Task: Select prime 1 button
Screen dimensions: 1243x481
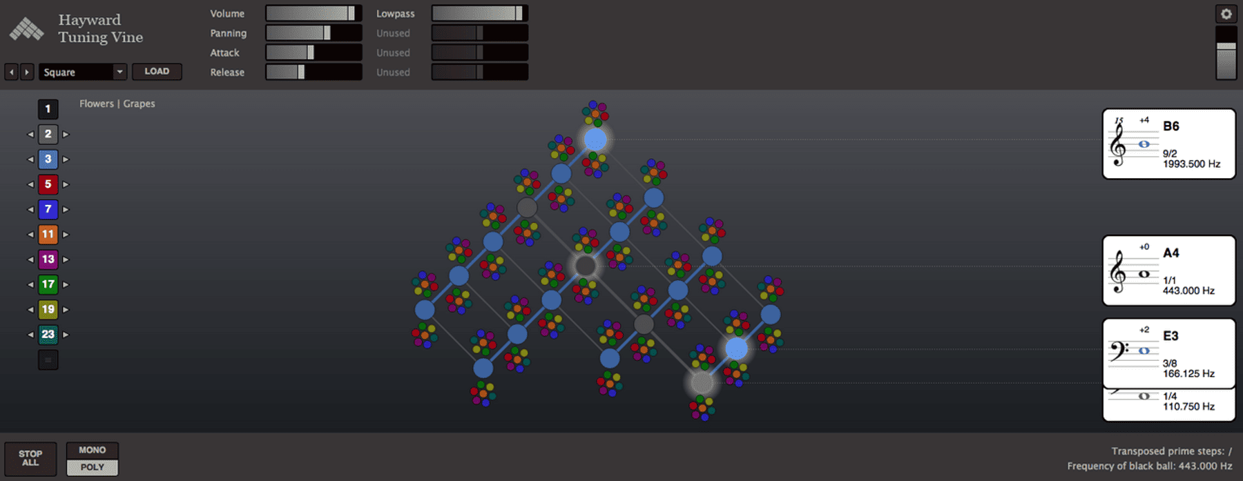Action: 48,109
